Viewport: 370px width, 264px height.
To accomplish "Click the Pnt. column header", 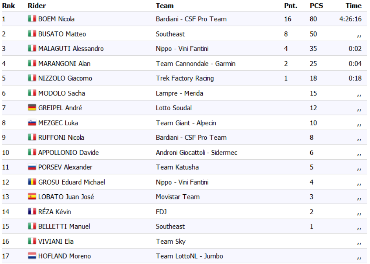I will (x=291, y=6).
